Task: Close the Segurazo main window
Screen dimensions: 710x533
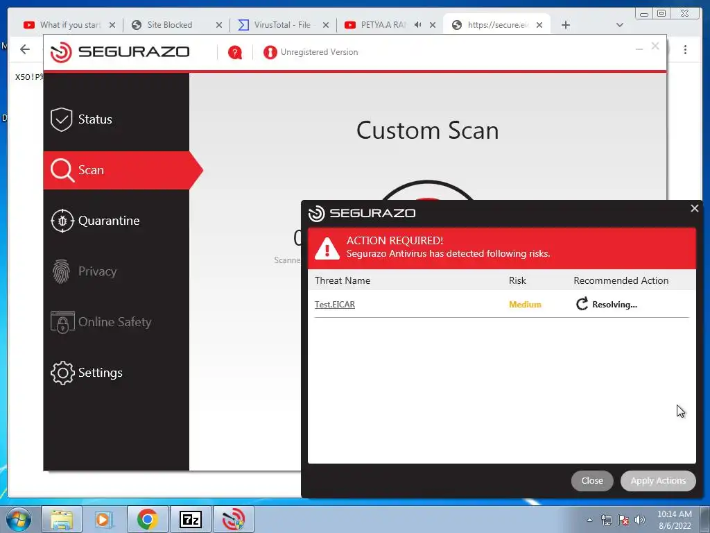Action: tap(655, 46)
